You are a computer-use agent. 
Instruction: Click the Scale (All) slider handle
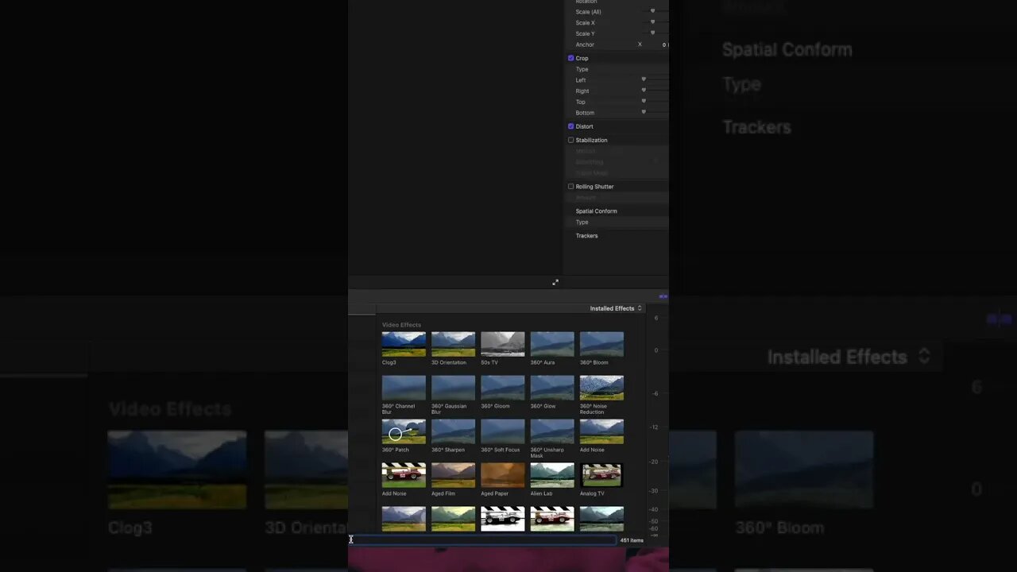653,11
